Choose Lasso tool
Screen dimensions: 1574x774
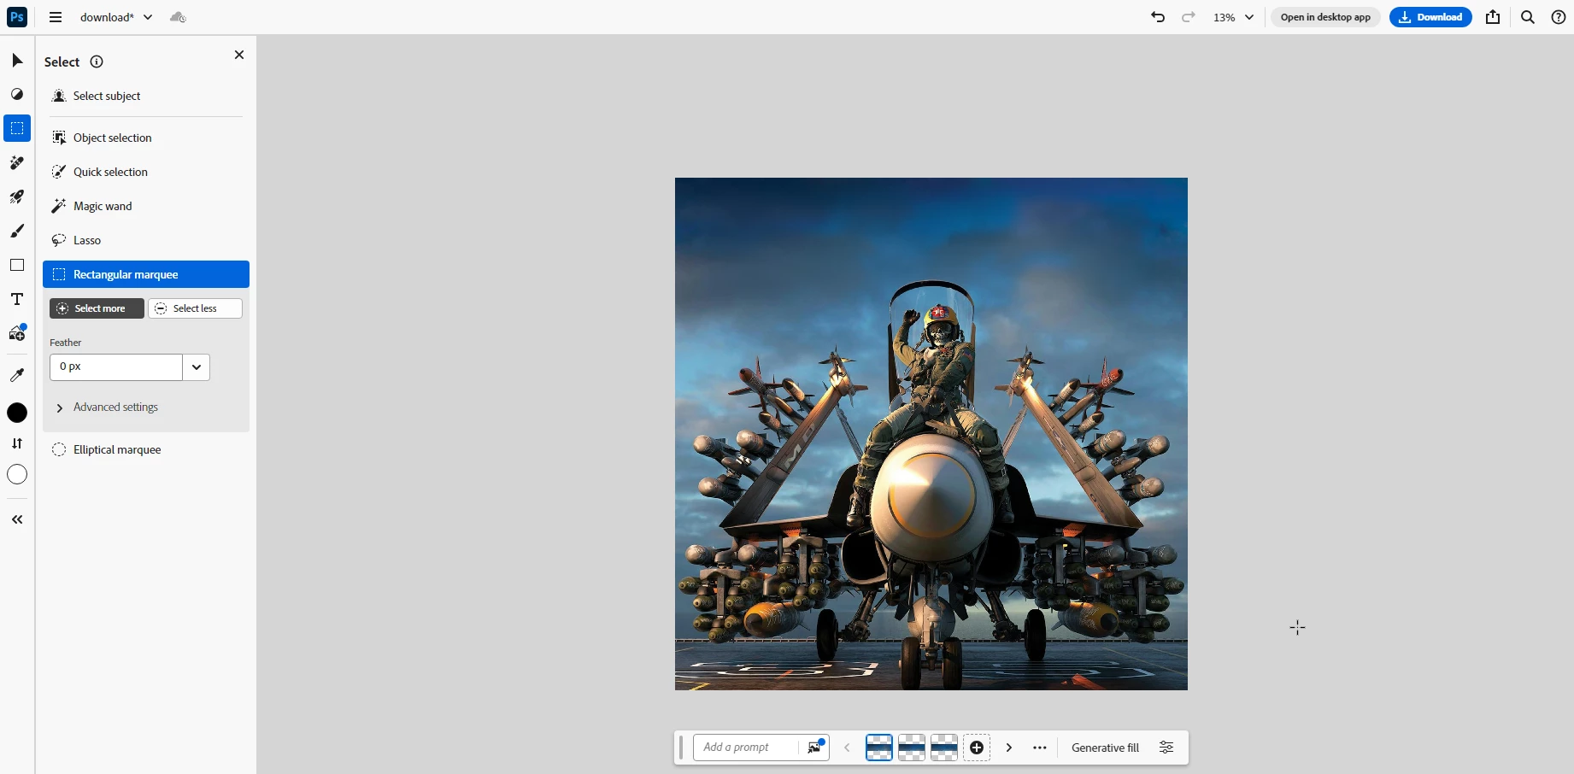(x=146, y=240)
